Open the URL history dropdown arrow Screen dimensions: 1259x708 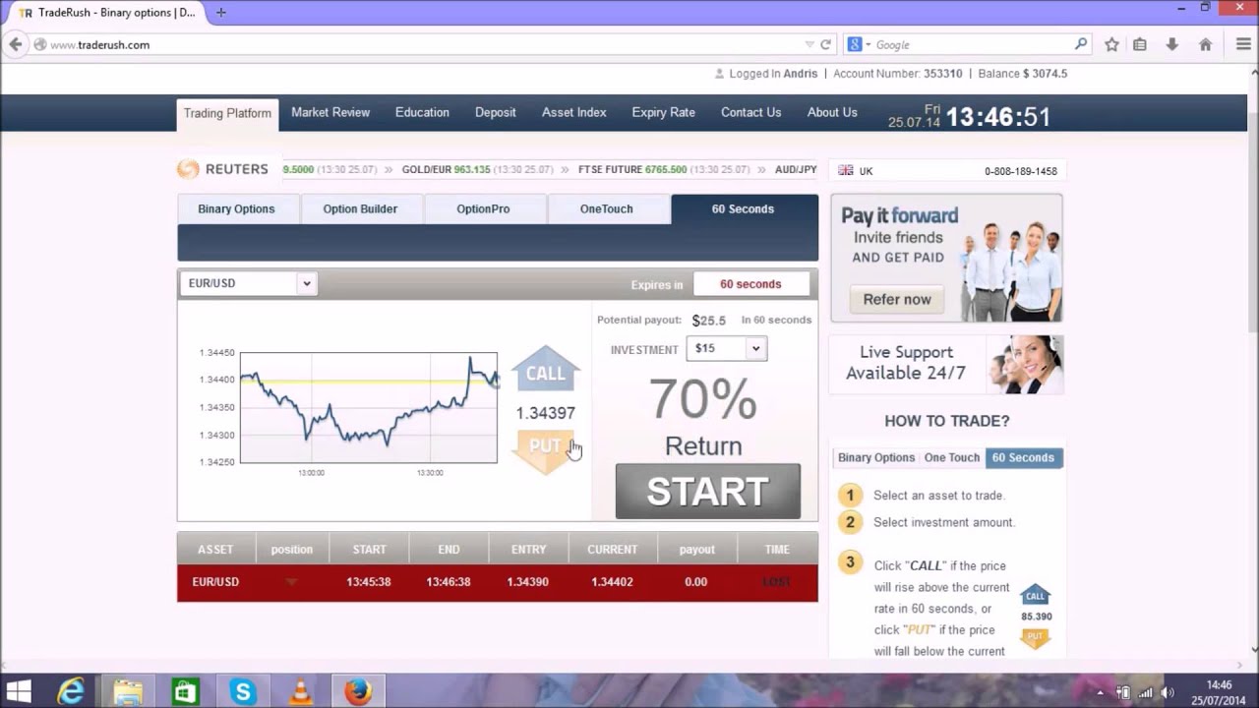click(x=809, y=44)
